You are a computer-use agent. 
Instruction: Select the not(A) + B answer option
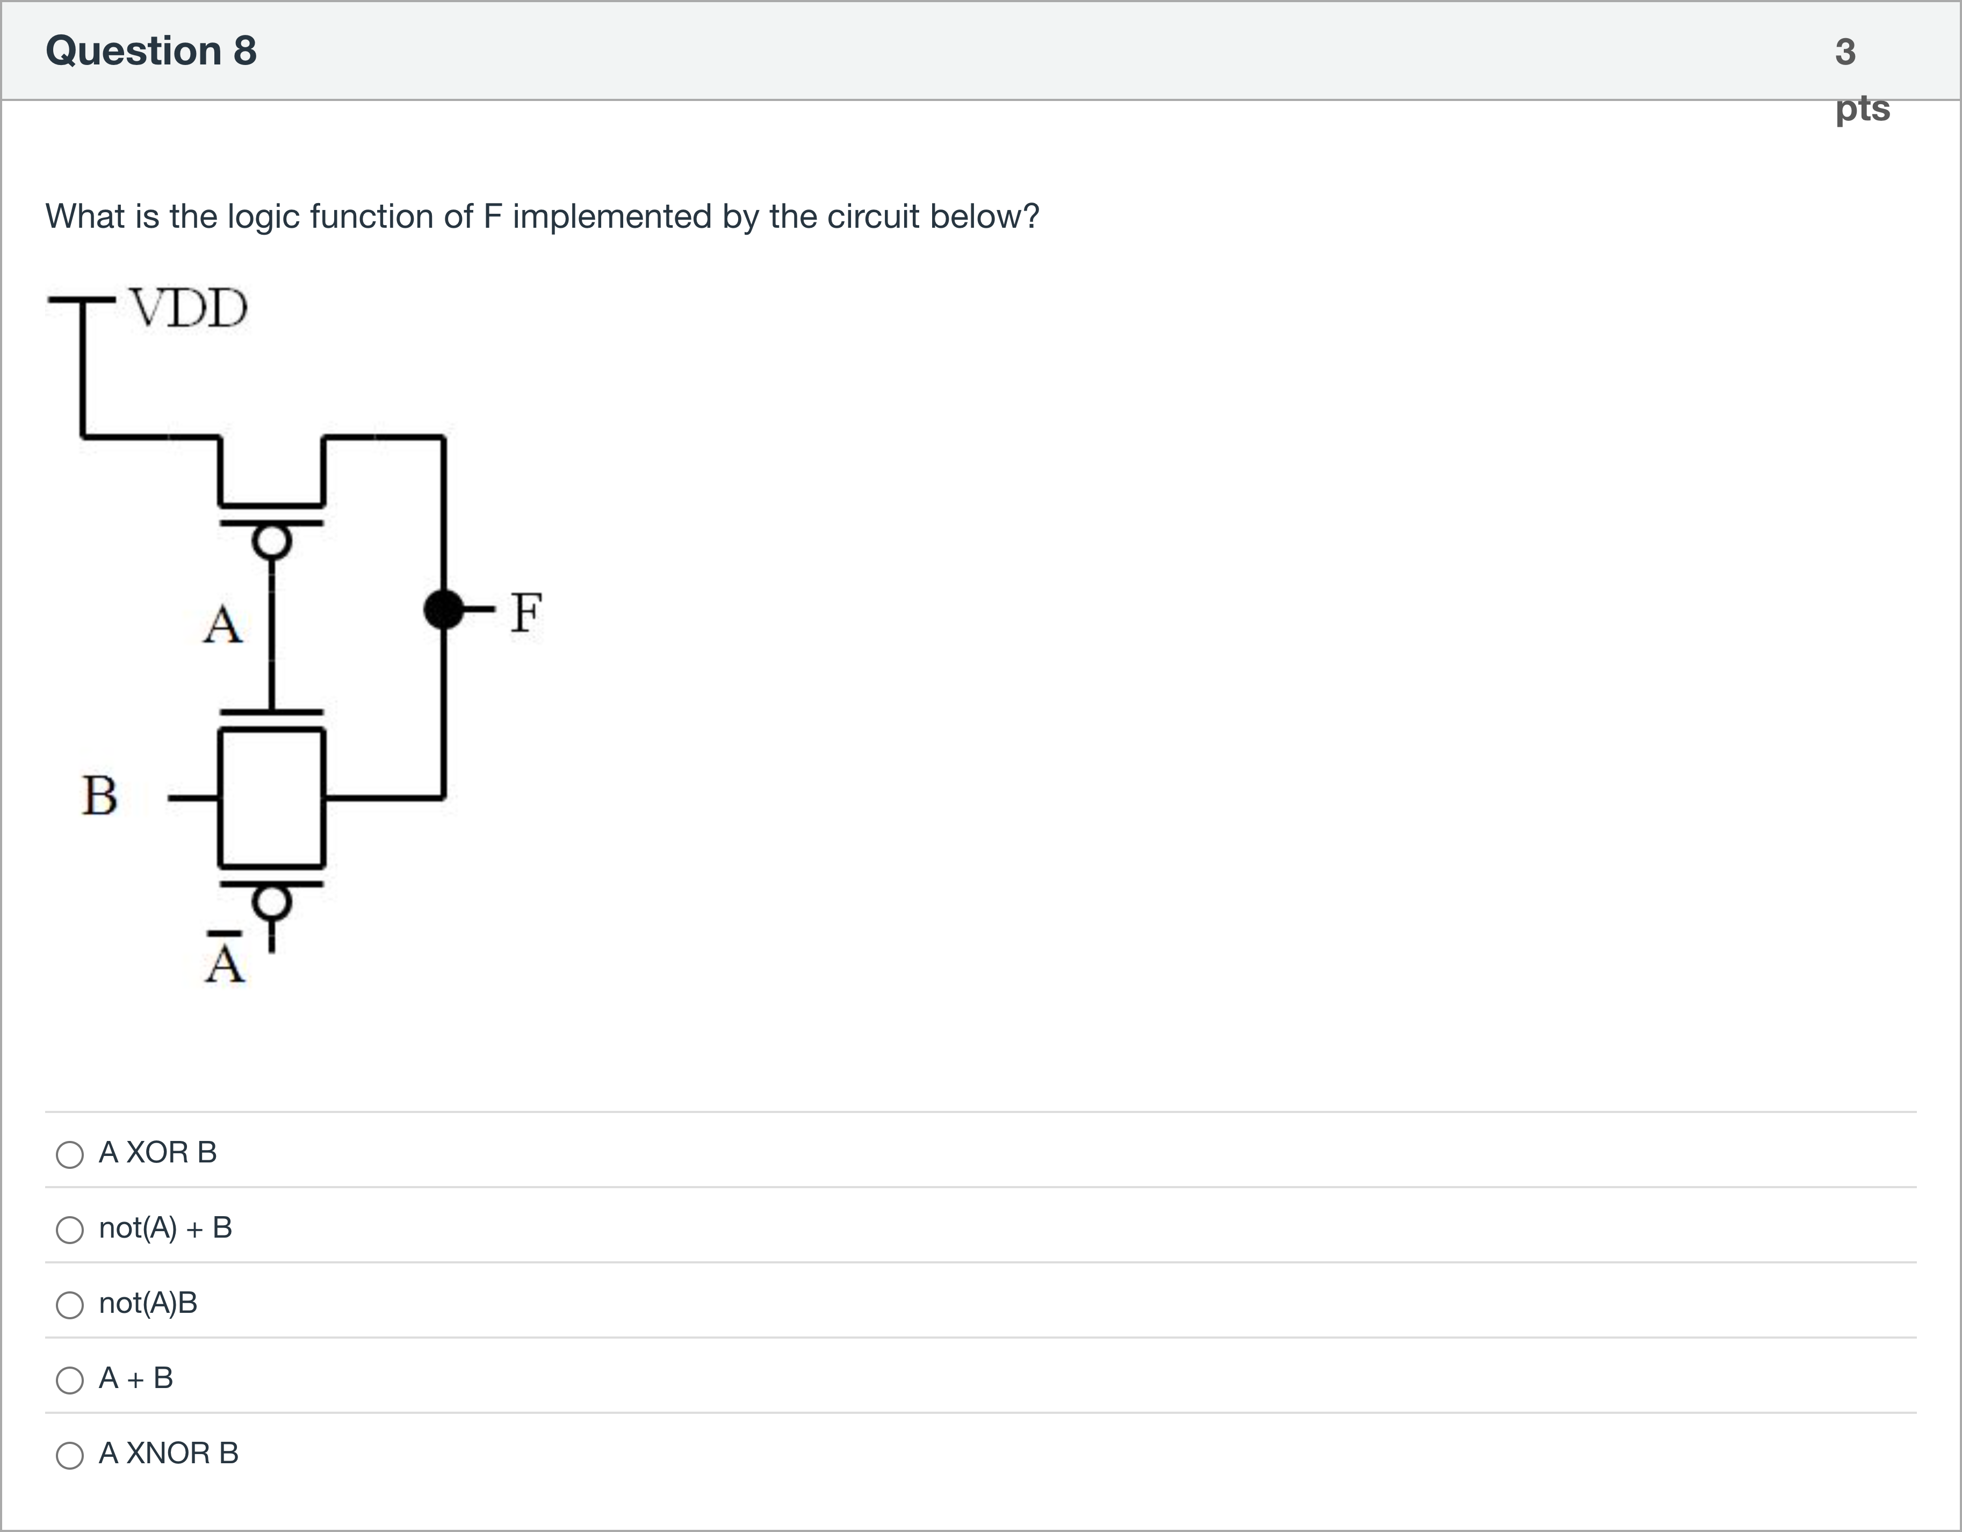(70, 1230)
